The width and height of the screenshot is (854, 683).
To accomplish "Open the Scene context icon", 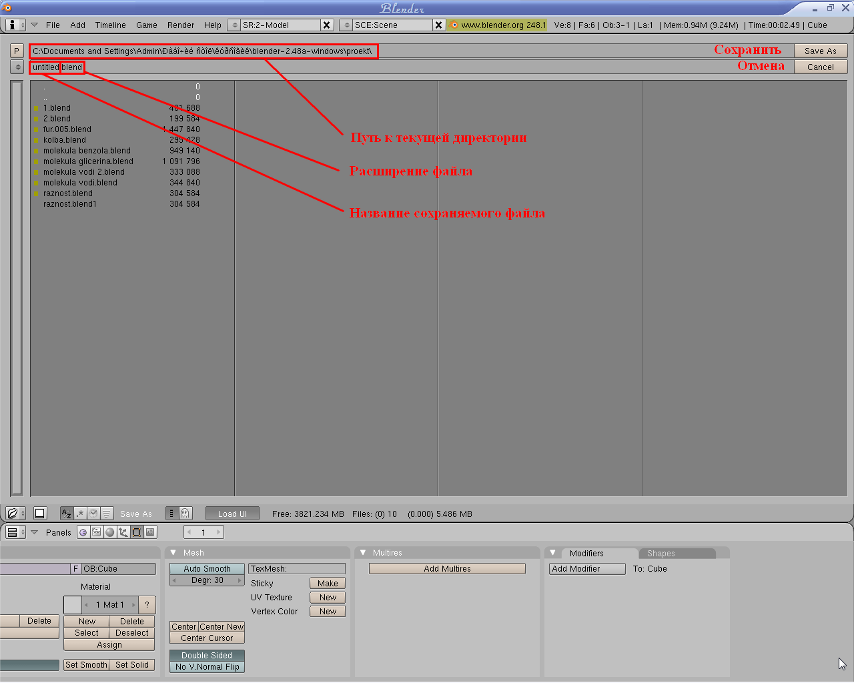I will (x=150, y=532).
